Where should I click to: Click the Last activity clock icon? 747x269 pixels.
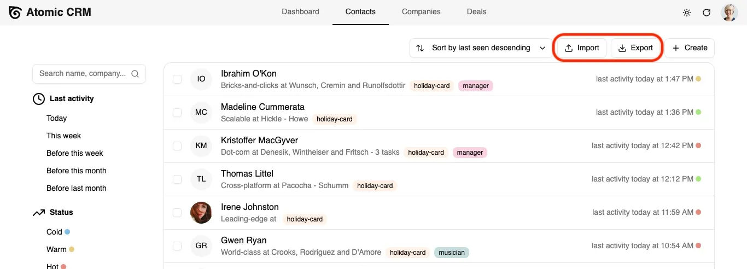39,99
